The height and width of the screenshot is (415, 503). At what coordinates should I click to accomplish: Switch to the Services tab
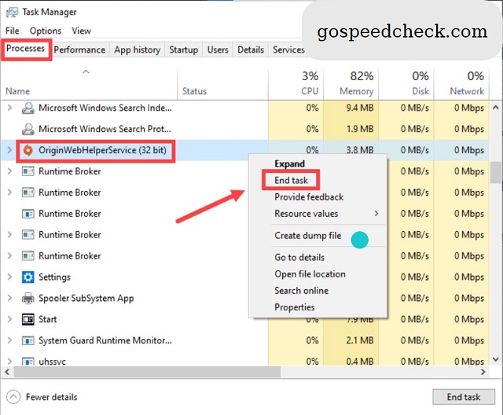click(288, 50)
